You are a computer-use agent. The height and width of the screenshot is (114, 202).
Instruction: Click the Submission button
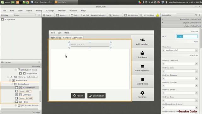[x=97, y=96]
